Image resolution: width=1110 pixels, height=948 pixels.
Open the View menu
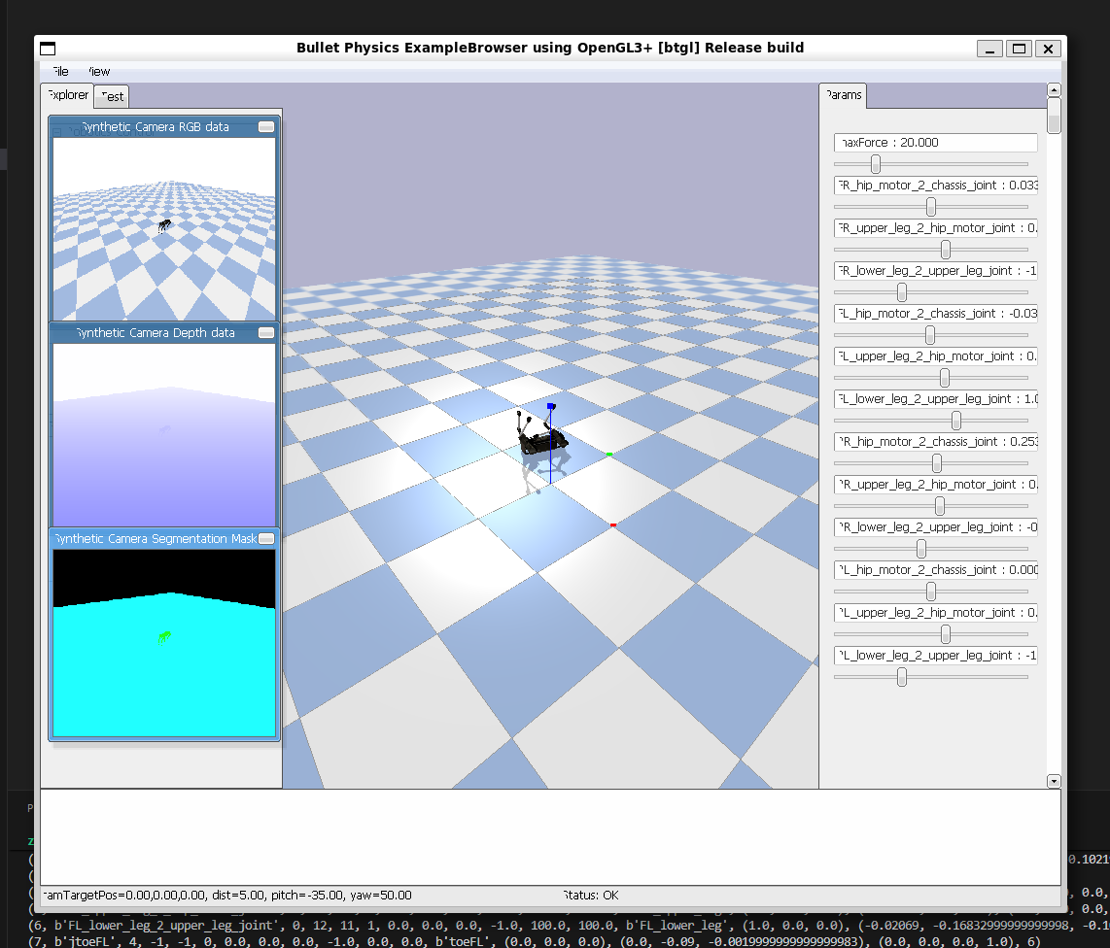(x=99, y=72)
